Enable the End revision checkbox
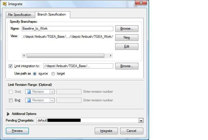The image size is (208, 140). (11, 100)
